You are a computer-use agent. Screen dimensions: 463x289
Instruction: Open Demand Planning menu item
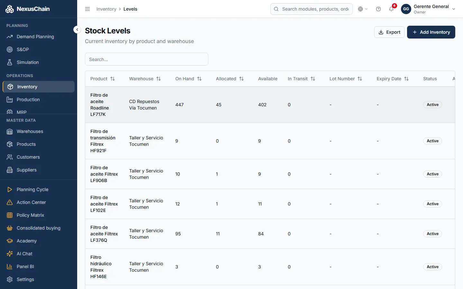(x=39, y=37)
